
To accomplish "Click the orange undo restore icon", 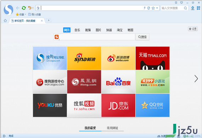I will pyautogui.click(x=30, y=8).
